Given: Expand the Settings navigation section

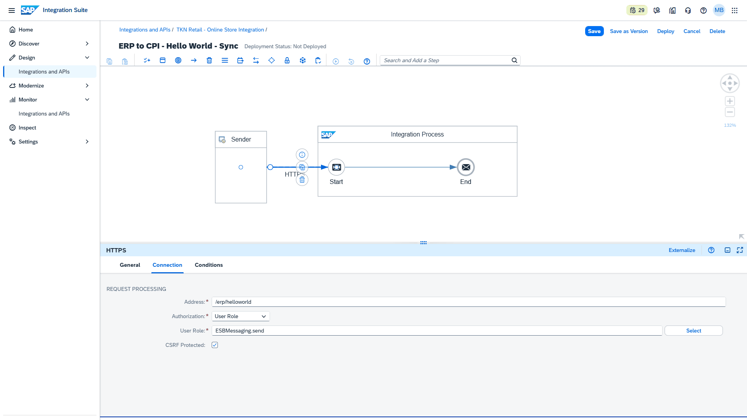Looking at the screenshot, I should 87,142.
